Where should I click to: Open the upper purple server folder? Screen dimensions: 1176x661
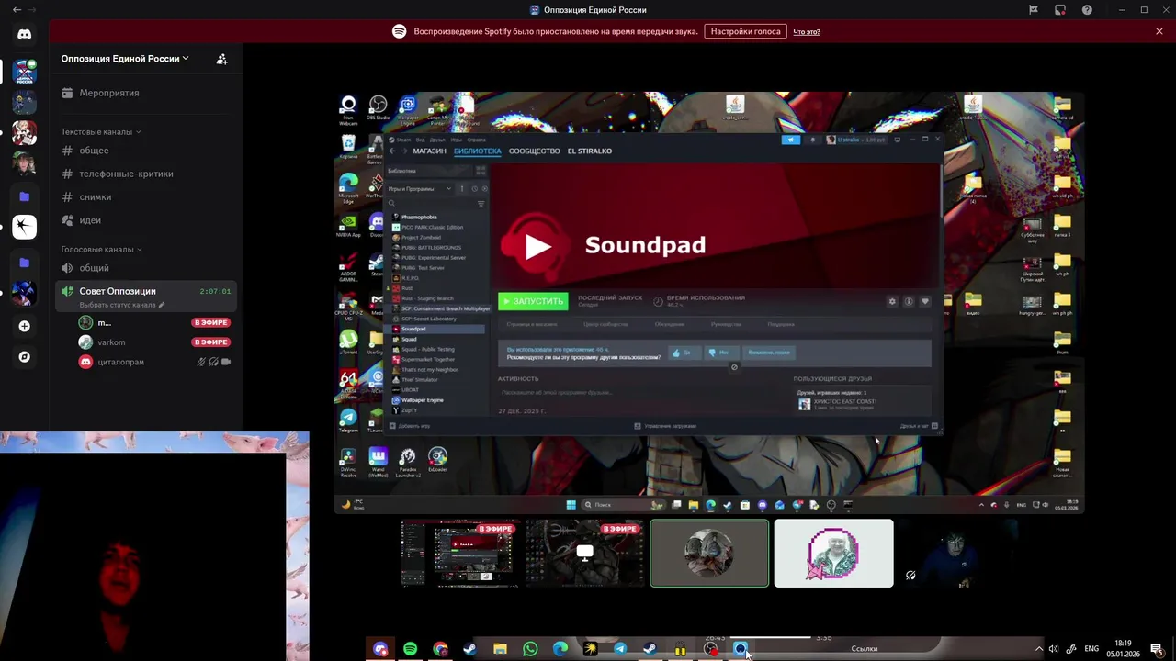pos(24,196)
